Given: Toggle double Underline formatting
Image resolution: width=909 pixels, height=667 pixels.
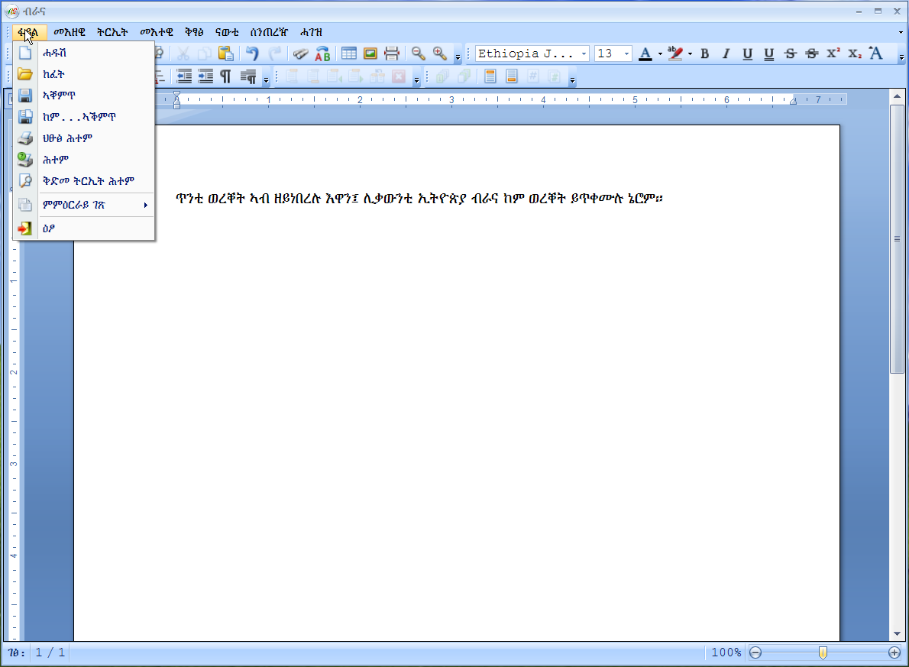Looking at the screenshot, I should click(x=768, y=53).
